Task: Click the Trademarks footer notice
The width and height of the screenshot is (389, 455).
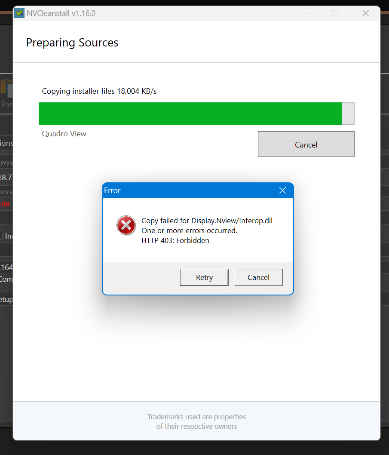Action: (197, 421)
